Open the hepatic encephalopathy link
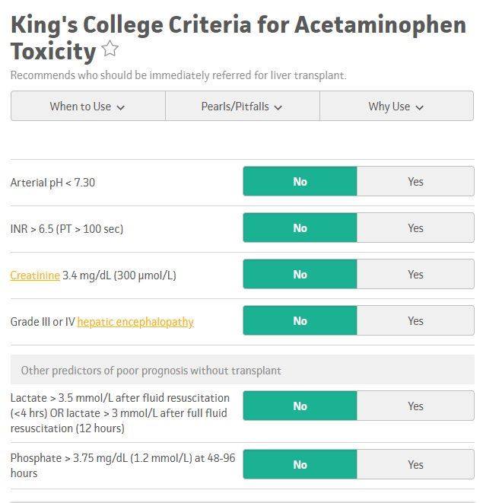 [135, 322]
